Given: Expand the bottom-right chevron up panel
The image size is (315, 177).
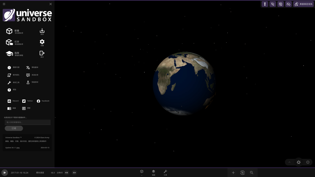Looking at the screenshot, I should point(289,162).
